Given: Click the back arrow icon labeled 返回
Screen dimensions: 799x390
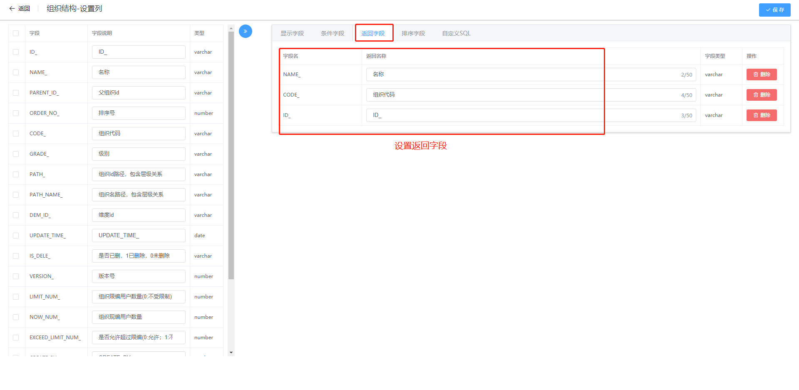Looking at the screenshot, I should (x=12, y=9).
